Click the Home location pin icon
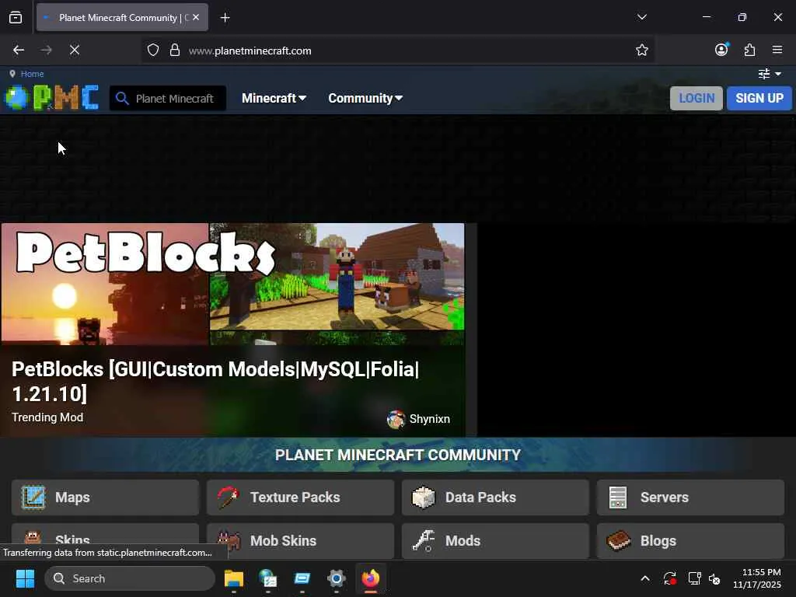 point(12,74)
